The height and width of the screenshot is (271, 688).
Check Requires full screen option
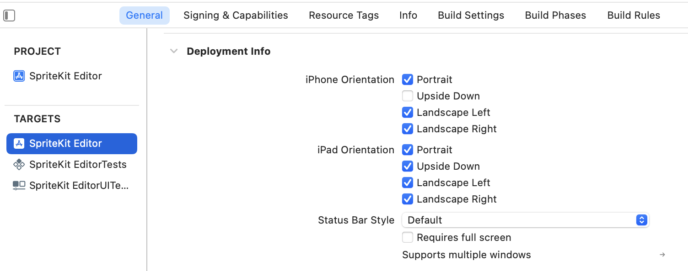408,237
